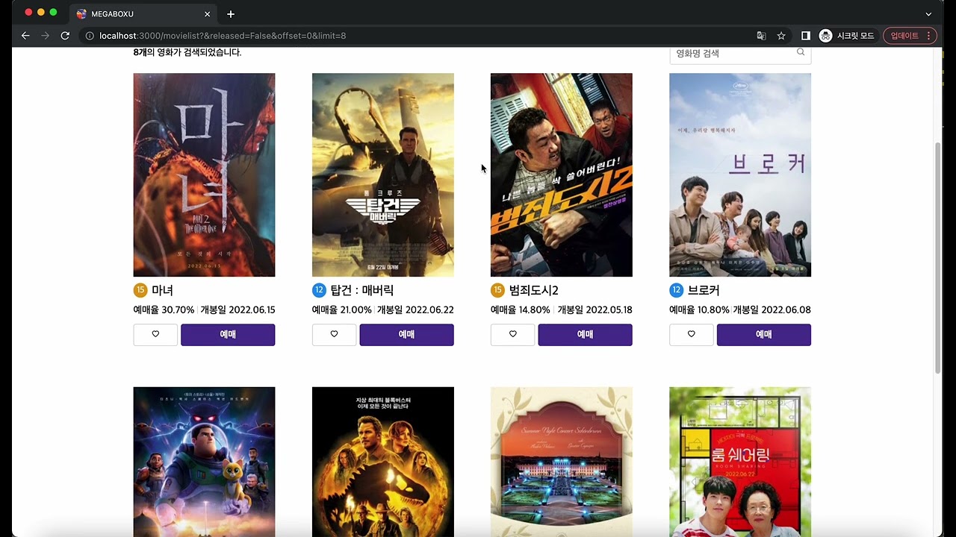The width and height of the screenshot is (956, 537).
Task: Expand Chrome menu next to 업데이트
Action: (928, 36)
